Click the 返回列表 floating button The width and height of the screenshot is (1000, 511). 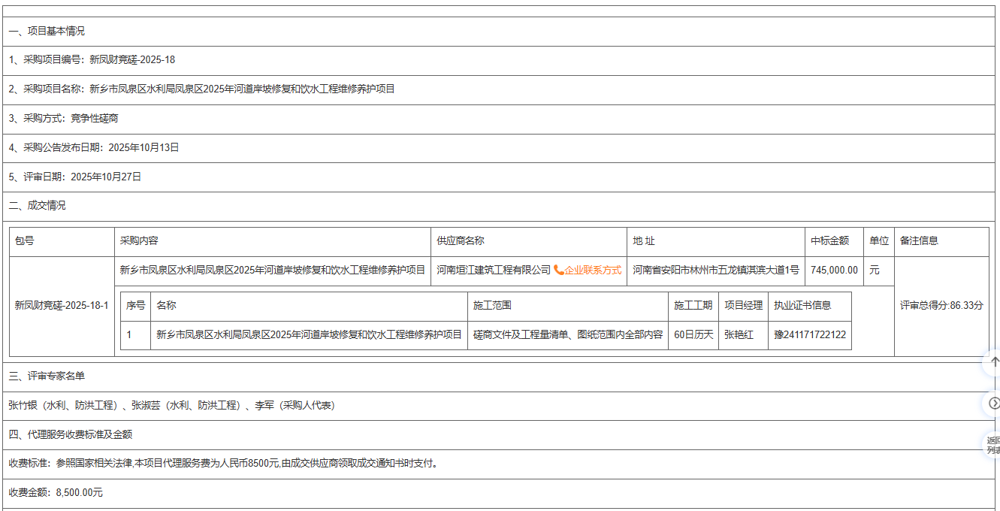(x=992, y=445)
